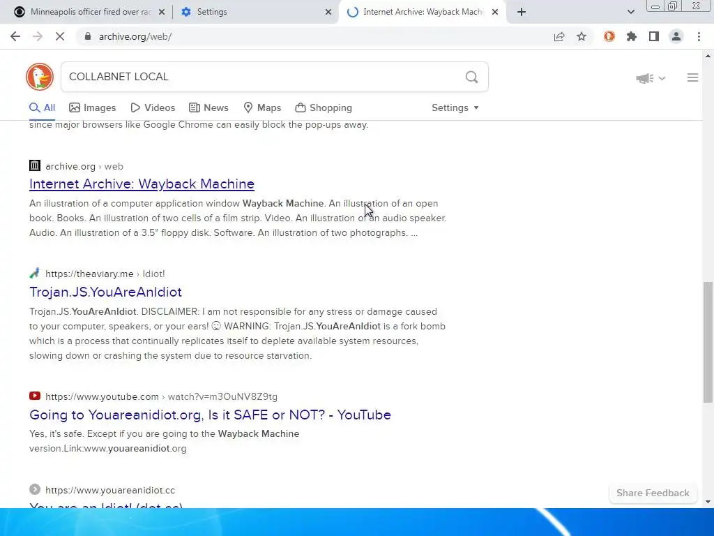Viewport: 714px width, 536px height.
Task: Click the Share Feedback button
Action: tap(653, 493)
